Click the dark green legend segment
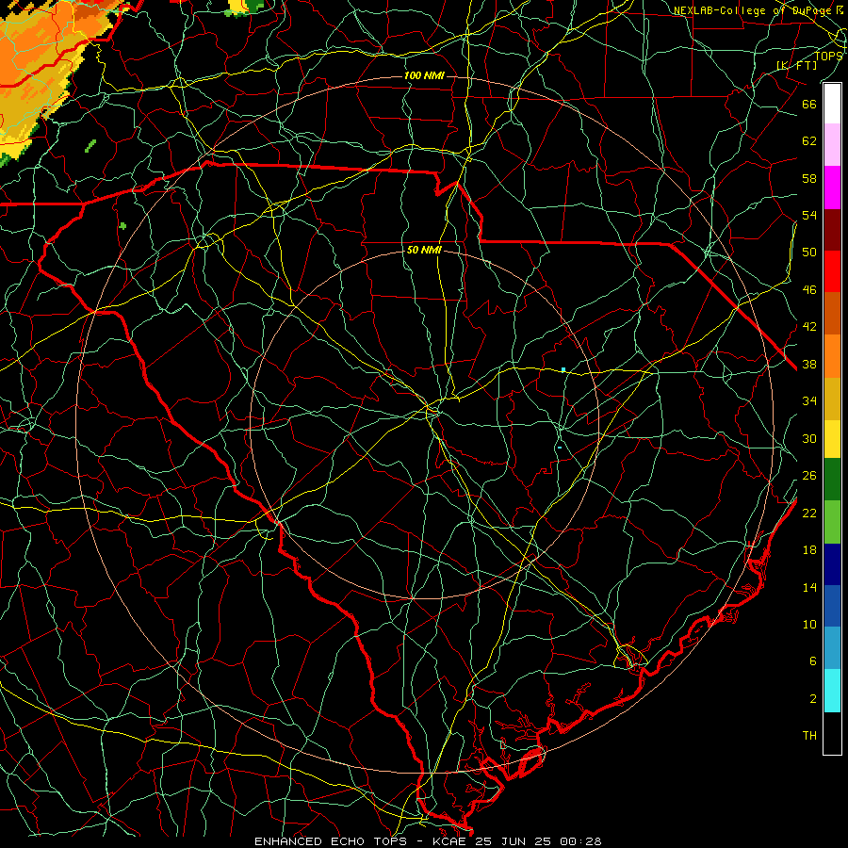The height and width of the screenshot is (848, 848). (832, 480)
